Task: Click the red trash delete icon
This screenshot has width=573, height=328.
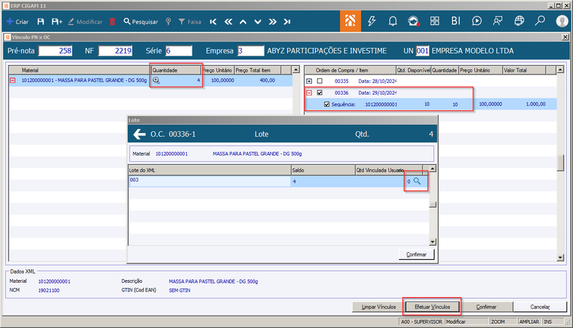Action: 112,22
